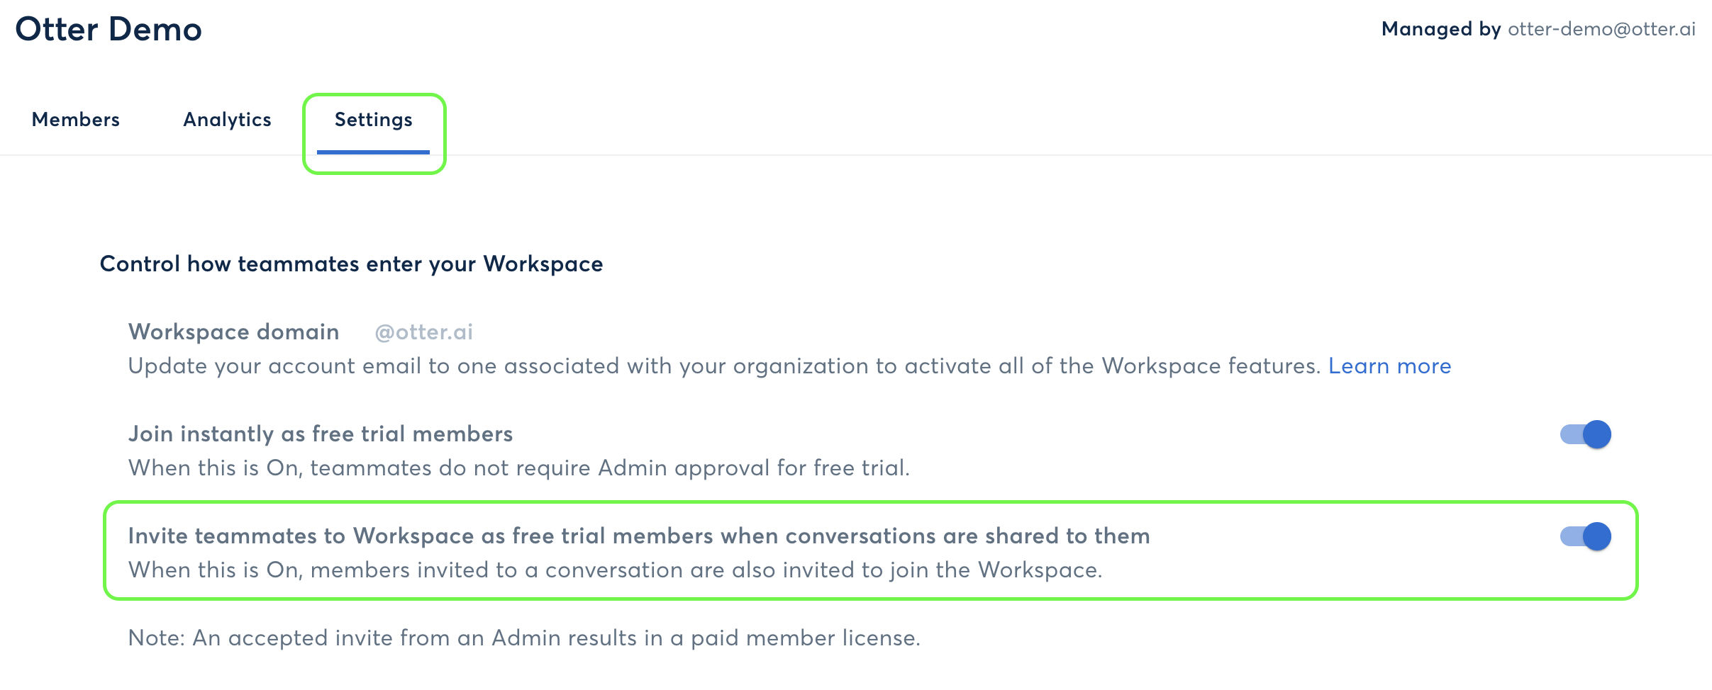Open the Members tab
The height and width of the screenshot is (690, 1712).
click(x=76, y=120)
